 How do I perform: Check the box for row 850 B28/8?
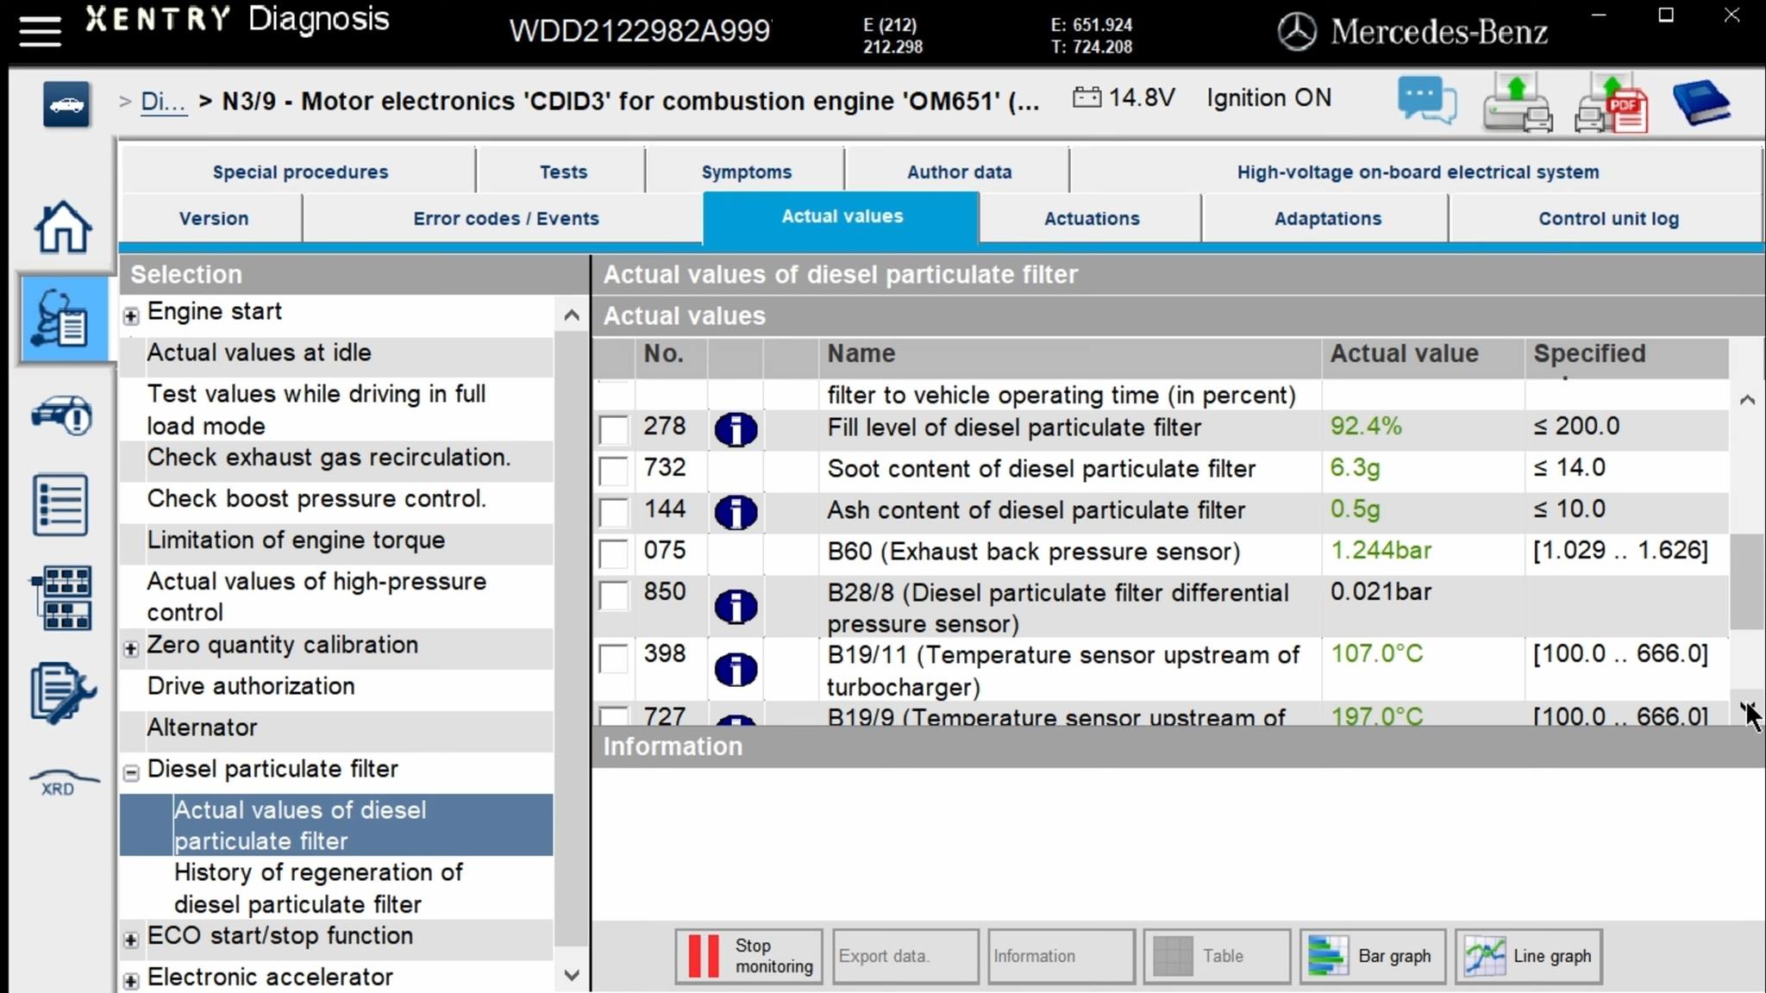click(614, 595)
